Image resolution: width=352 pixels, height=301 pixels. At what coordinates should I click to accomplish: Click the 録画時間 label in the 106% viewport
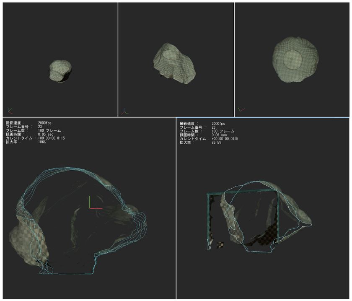pyautogui.click(x=13, y=134)
